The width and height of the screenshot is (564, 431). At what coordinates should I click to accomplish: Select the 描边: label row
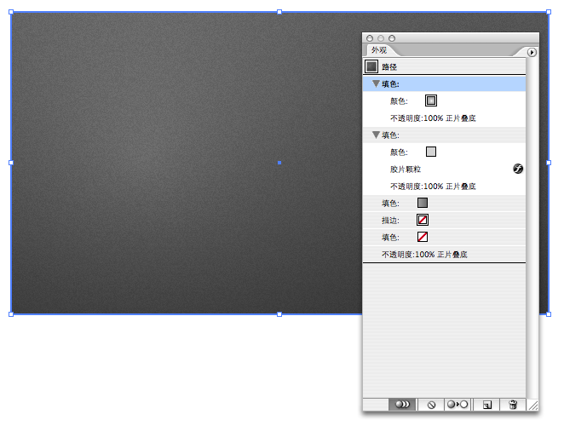click(x=444, y=220)
